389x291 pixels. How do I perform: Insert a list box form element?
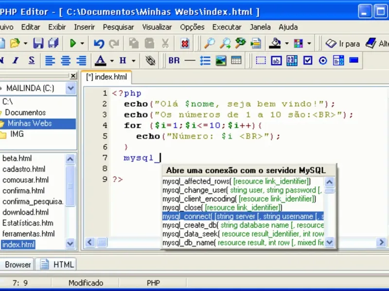click(338, 60)
